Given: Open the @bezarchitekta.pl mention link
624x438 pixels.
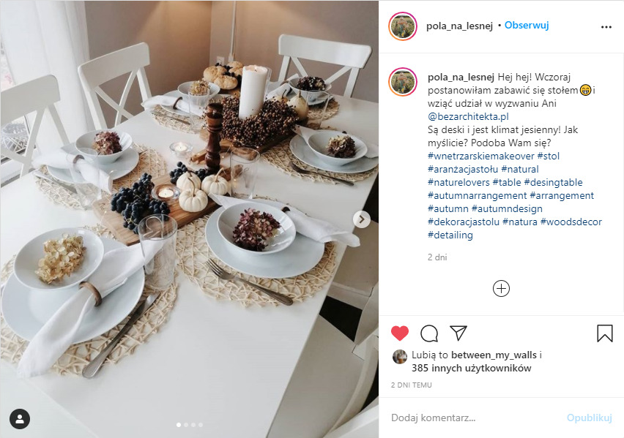Looking at the screenshot, I should pyautogui.click(x=468, y=116).
